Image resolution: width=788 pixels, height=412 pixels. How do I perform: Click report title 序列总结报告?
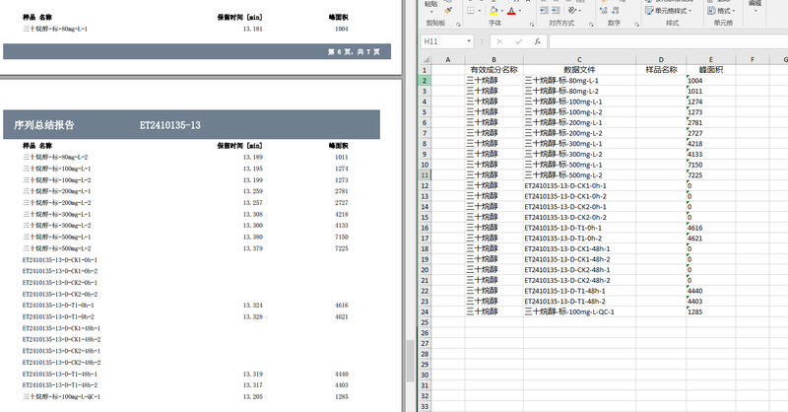(43, 125)
